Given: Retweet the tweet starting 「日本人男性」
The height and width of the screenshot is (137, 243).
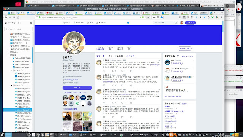Looking at the screenshot, I should (x=113, y=71).
